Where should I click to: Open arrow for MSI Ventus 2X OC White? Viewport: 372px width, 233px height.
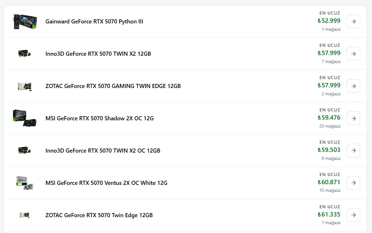pyautogui.click(x=353, y=183)
